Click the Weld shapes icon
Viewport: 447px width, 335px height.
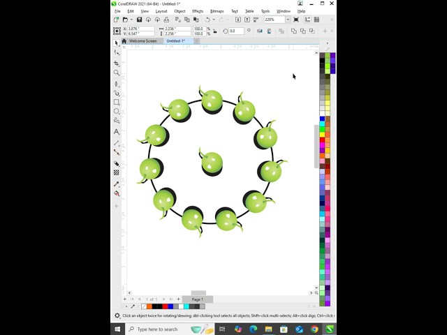(293, 31)
